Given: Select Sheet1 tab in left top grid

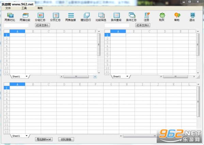Looking at the screenshot, I should [16, 77].
